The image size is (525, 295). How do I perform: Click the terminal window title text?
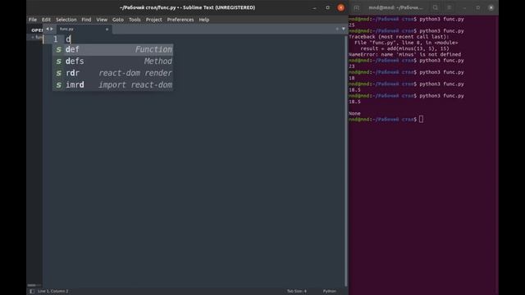click(395, 7)
